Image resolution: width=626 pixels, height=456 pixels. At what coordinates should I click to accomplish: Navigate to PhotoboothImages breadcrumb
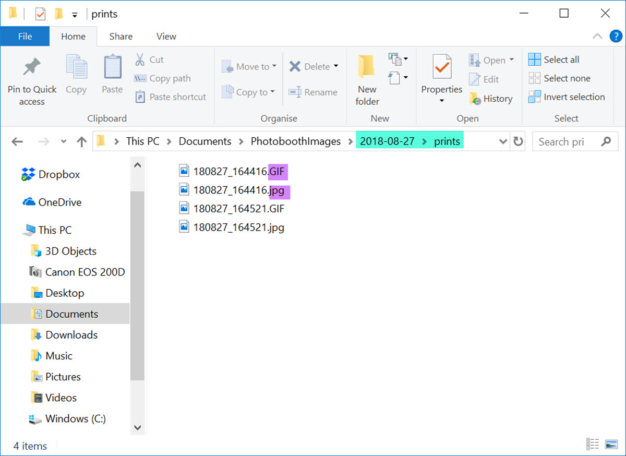tap(296, 141)
